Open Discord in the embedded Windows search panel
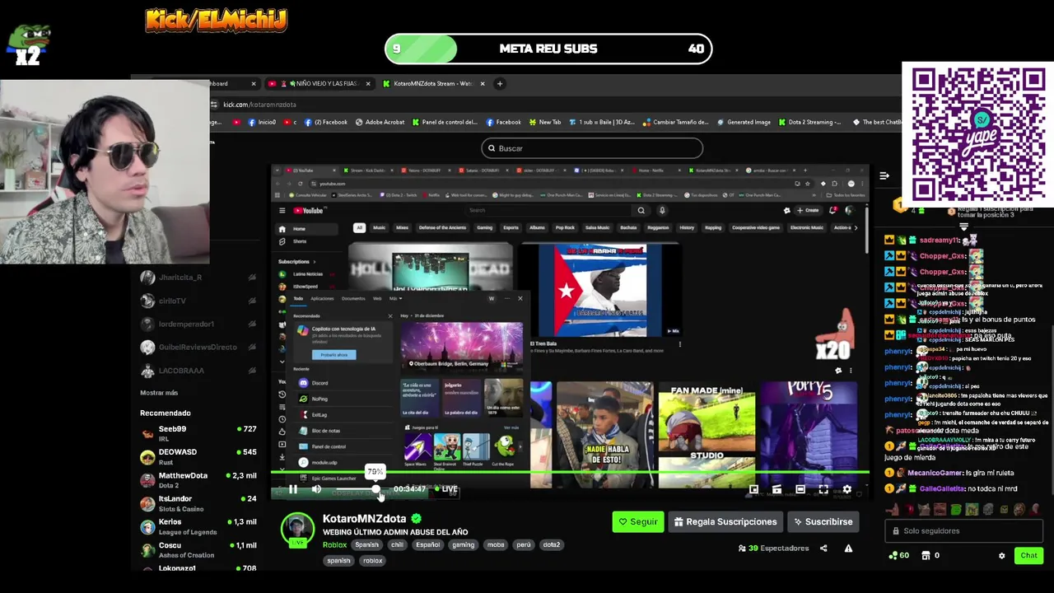This screenshot has width=1054, height=593. pyautogui.click(x=319, y=383)
